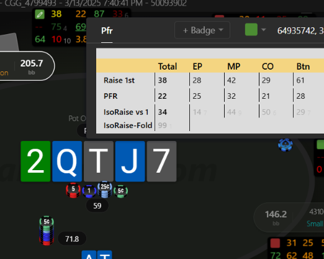Viewport: 324px width, 259px height.
Task: Select the green player color swatch
Action: click(x=251, y=30)
